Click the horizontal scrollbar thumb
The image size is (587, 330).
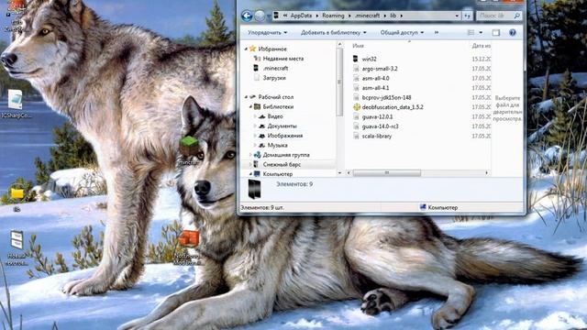(387, 173)
